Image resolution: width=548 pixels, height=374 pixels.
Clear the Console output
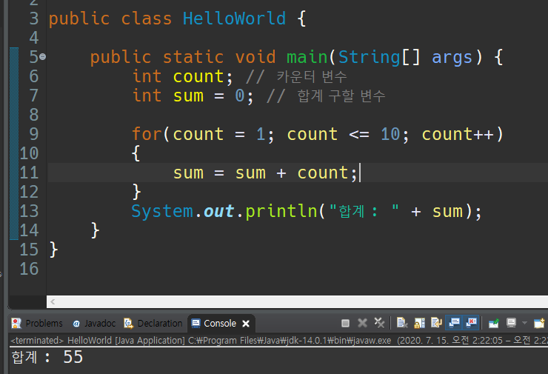(402, 323)
